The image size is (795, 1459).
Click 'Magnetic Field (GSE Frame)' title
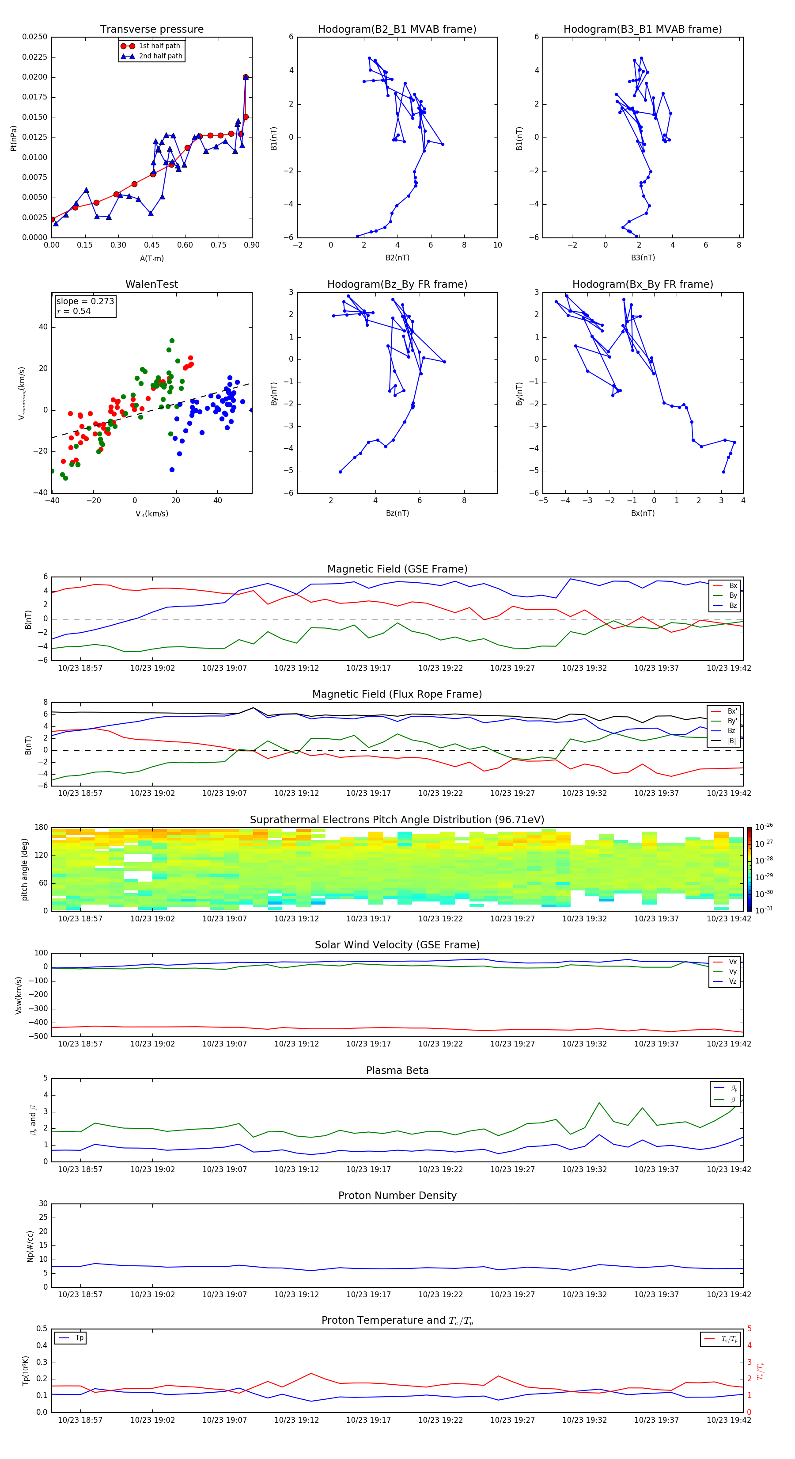pos(397,569)
